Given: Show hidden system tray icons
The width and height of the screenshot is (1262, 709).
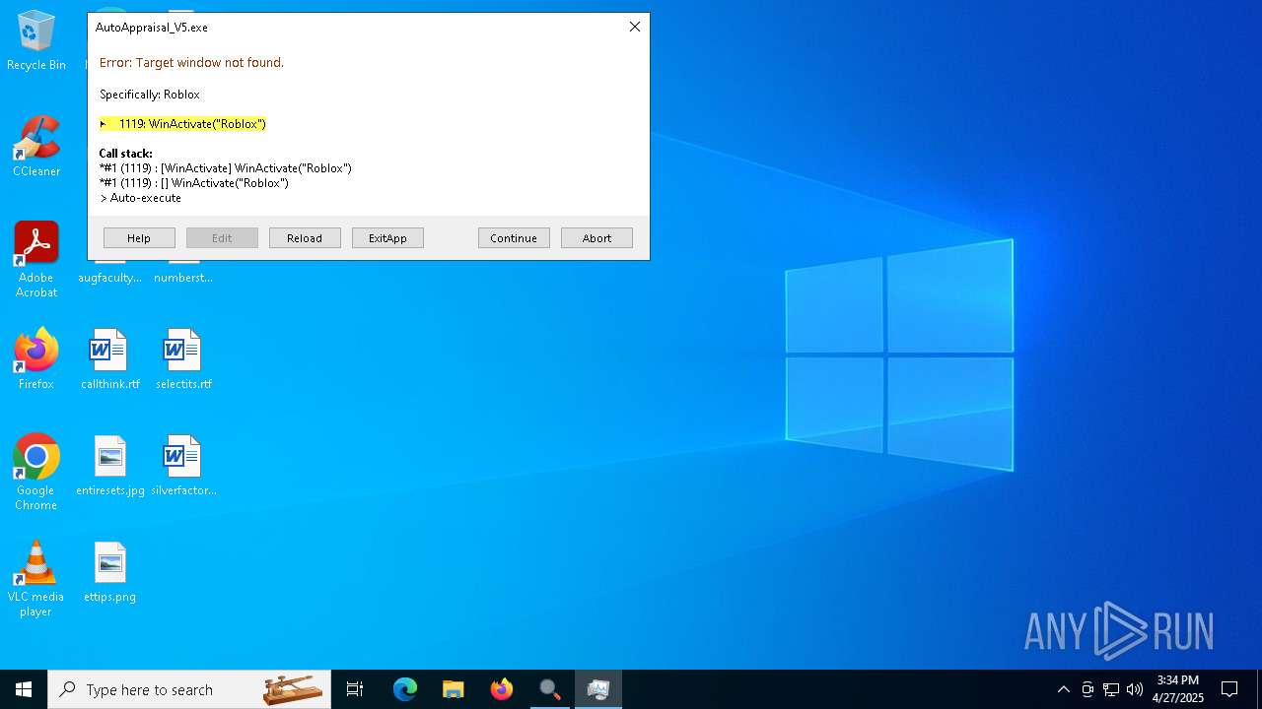Looking at the screenshot, I should click(x=1063, y=689).
